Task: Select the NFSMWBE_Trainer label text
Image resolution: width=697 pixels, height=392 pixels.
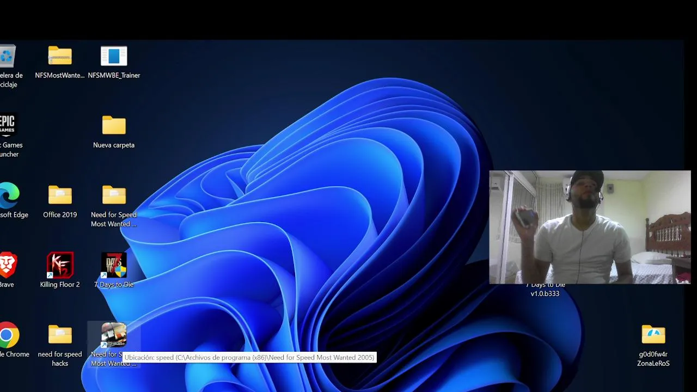Action: tap(114, 75)
